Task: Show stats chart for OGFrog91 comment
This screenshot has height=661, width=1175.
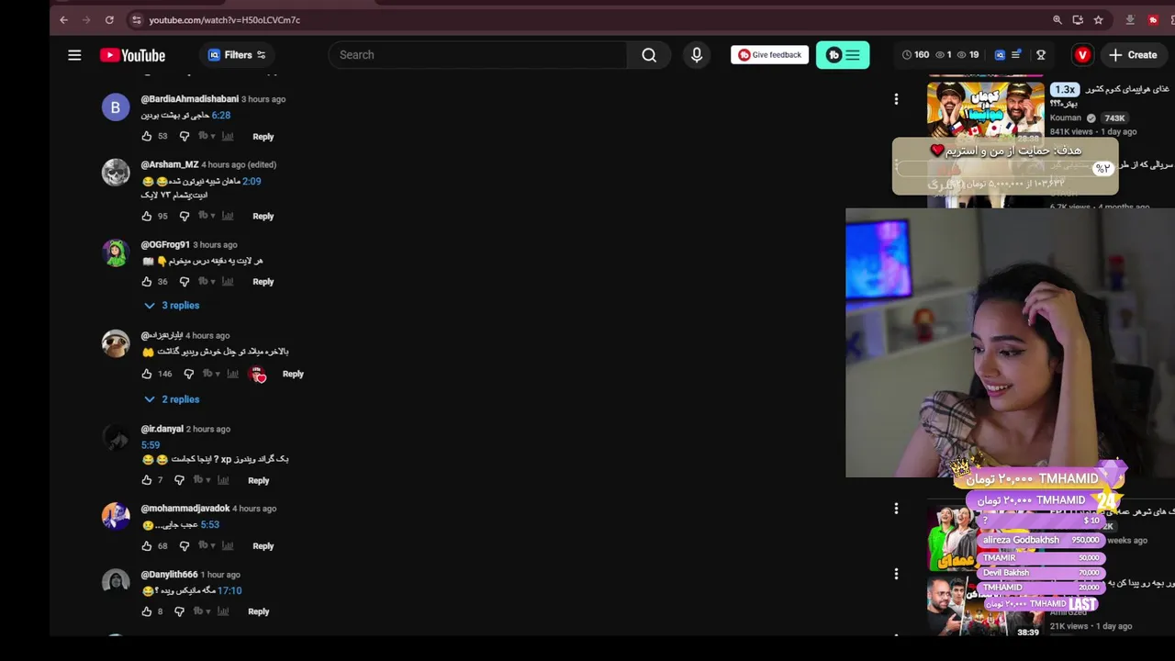Action: coord(228,282)
